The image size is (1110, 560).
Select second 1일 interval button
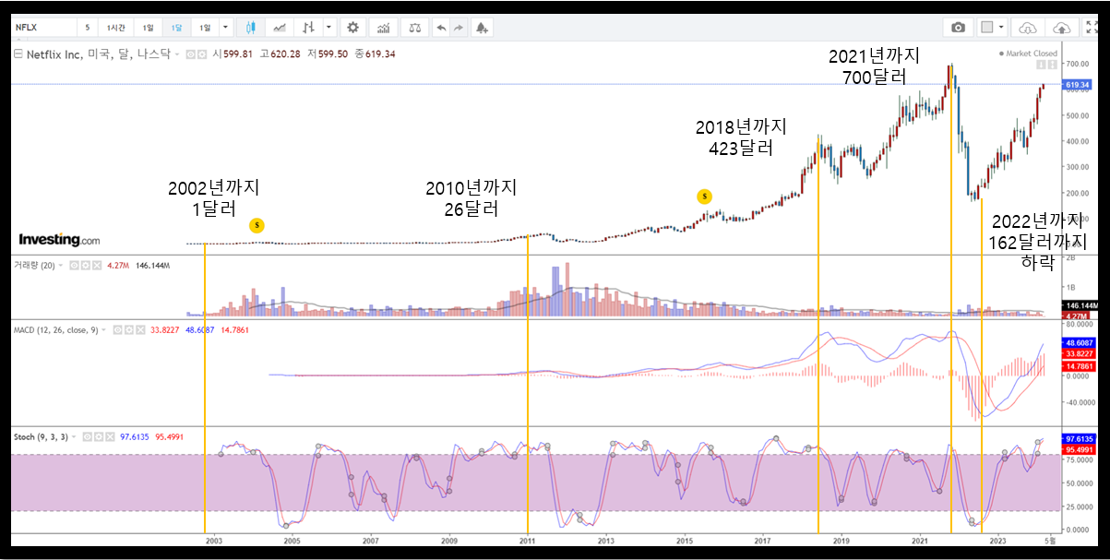coord(205,28)
